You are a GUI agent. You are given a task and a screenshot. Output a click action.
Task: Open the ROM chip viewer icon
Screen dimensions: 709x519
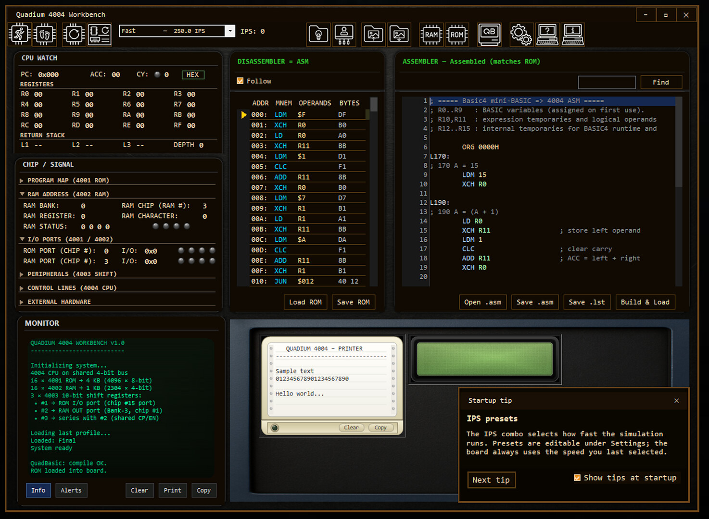tap(456, 35)
